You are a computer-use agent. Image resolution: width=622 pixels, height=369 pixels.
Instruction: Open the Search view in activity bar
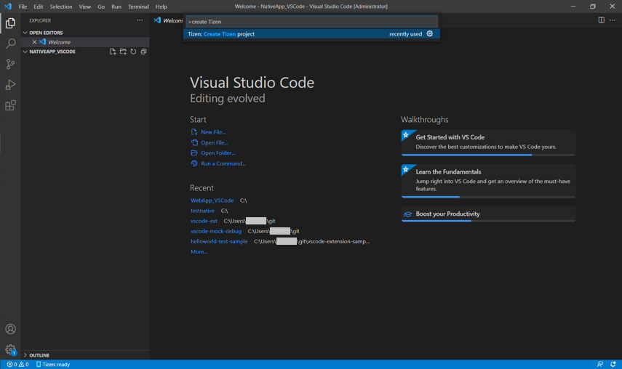click(10, 44)
